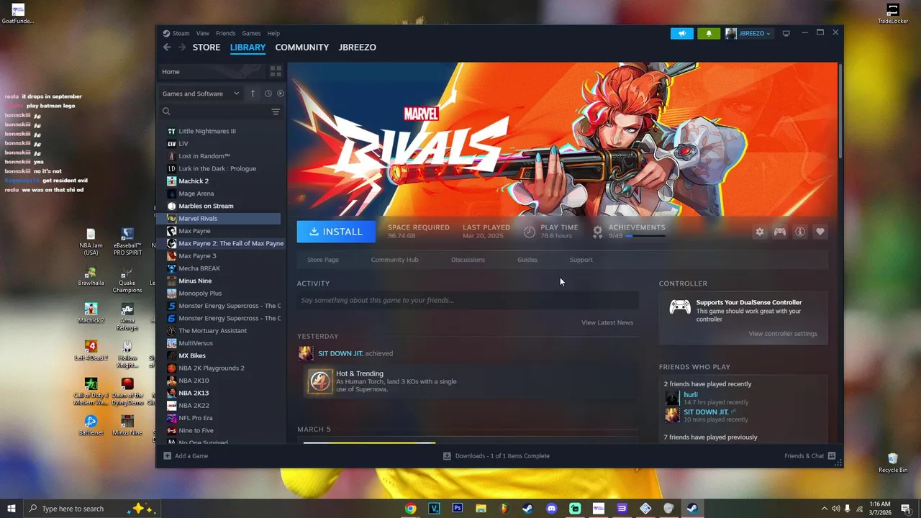Go forward with the right arrow
The width and height of the screenshot is (921, 518).
click(x=182, y=47)
